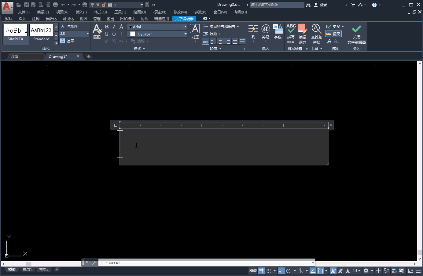Click the Bold formatting icon
The image size is (423, 276).
(107, 27)
